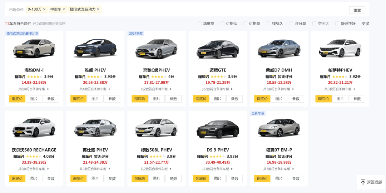Image resolution: width=386 pixels, height=193 pixels.
Task: Expand matching models under DS 9 PHEV
Action: coord(218,169)
